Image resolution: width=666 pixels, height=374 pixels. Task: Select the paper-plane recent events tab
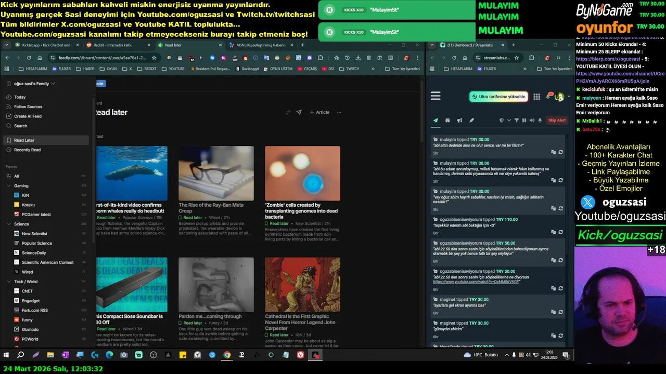tap(436, 121)
